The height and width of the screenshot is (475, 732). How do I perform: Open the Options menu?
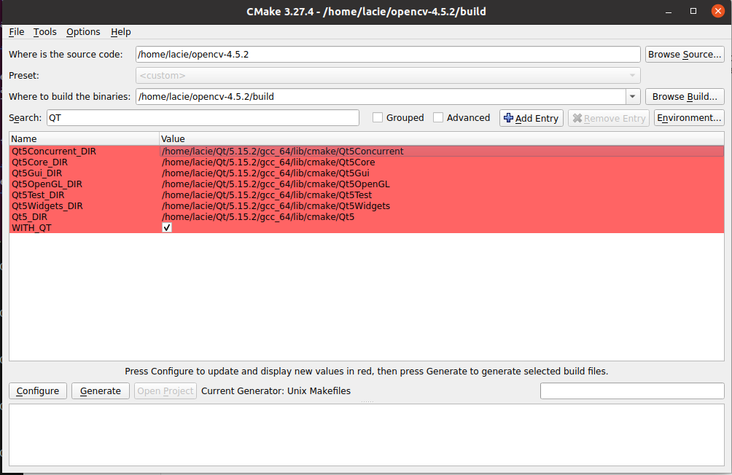pos(83,32)
